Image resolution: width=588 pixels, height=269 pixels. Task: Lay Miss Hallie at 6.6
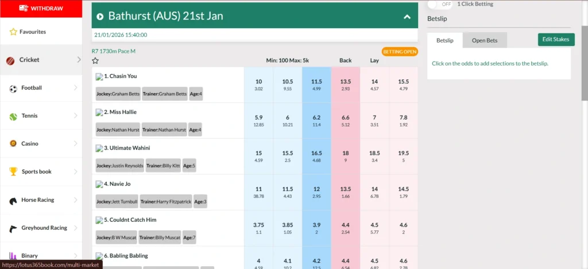pos(345,121)
